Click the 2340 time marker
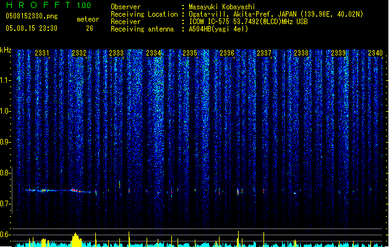Viewport: 389px width, 247px height. [x=375, y=52]
